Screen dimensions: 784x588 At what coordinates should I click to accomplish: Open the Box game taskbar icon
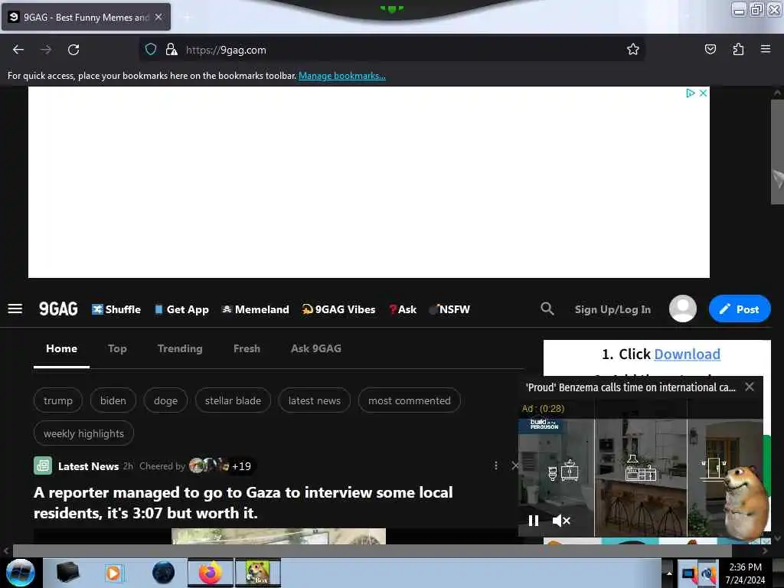click(258, 573)
